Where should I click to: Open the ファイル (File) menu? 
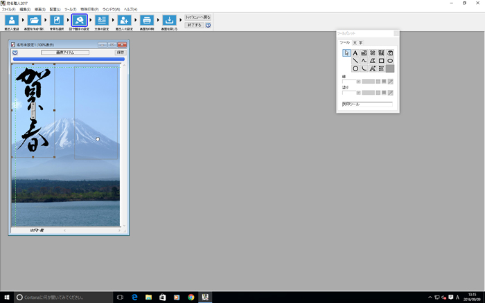tap(9, 9)
